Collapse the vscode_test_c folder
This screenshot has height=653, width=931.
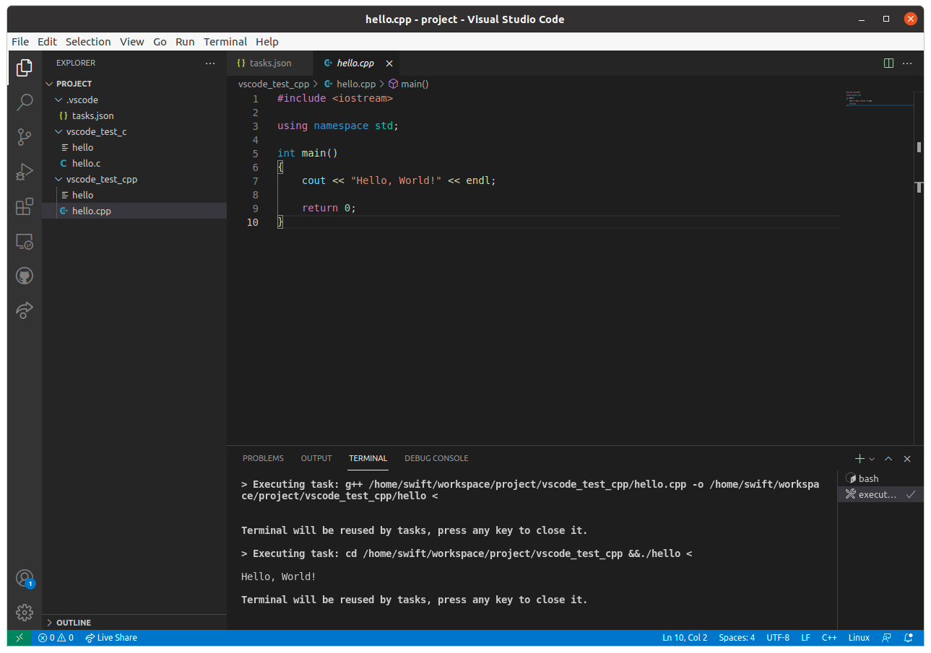click(x=134, y=131)
